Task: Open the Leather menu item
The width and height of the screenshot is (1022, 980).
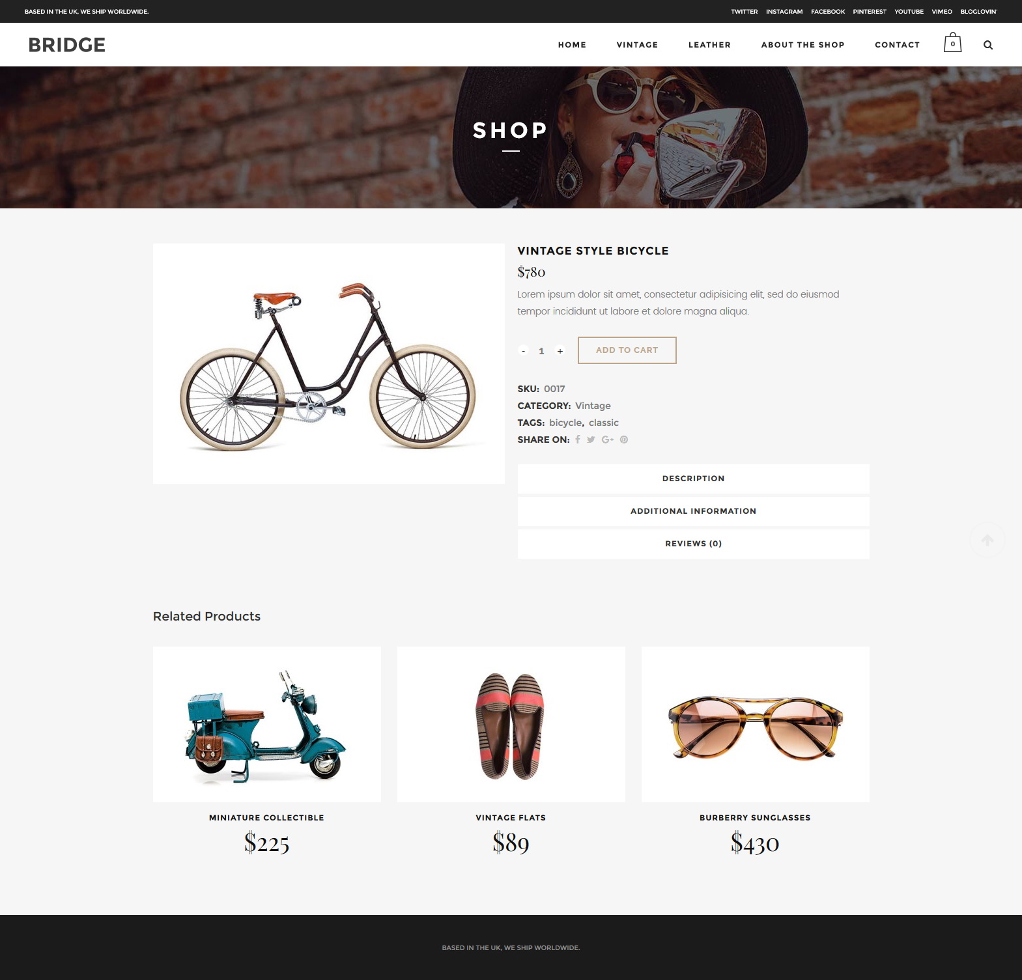Action: [x=709, y=45]
